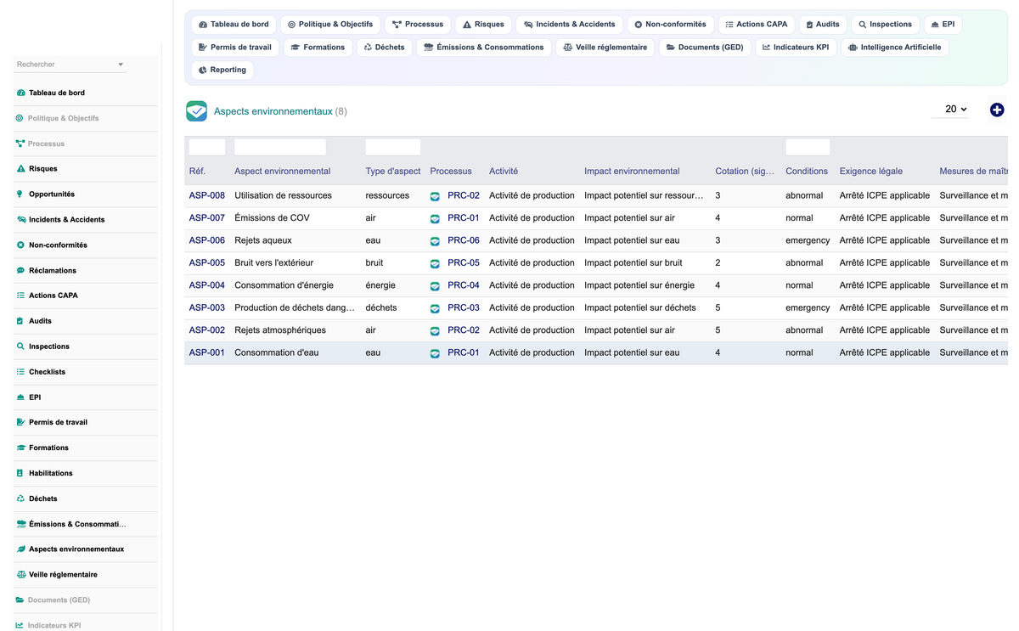Screen dimensions: 1019x631
Task: Click the process icon in ASP-006 row
Action: coord(435,241)
